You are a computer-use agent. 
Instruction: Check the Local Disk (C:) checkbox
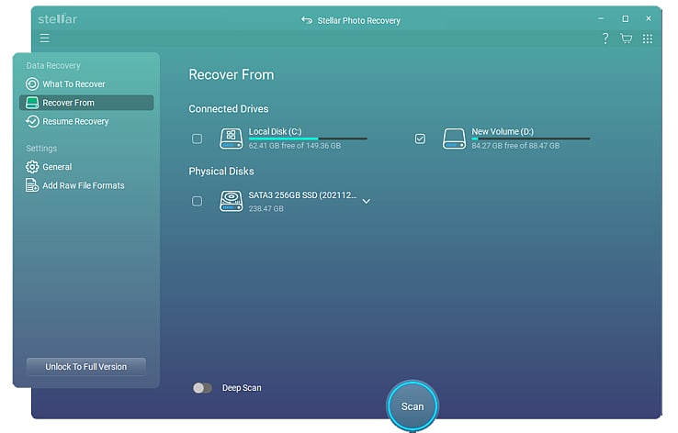198,139
